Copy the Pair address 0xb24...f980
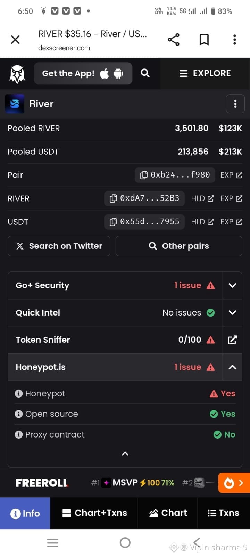Viewport: 250px width, 556px height. [175, 175]
